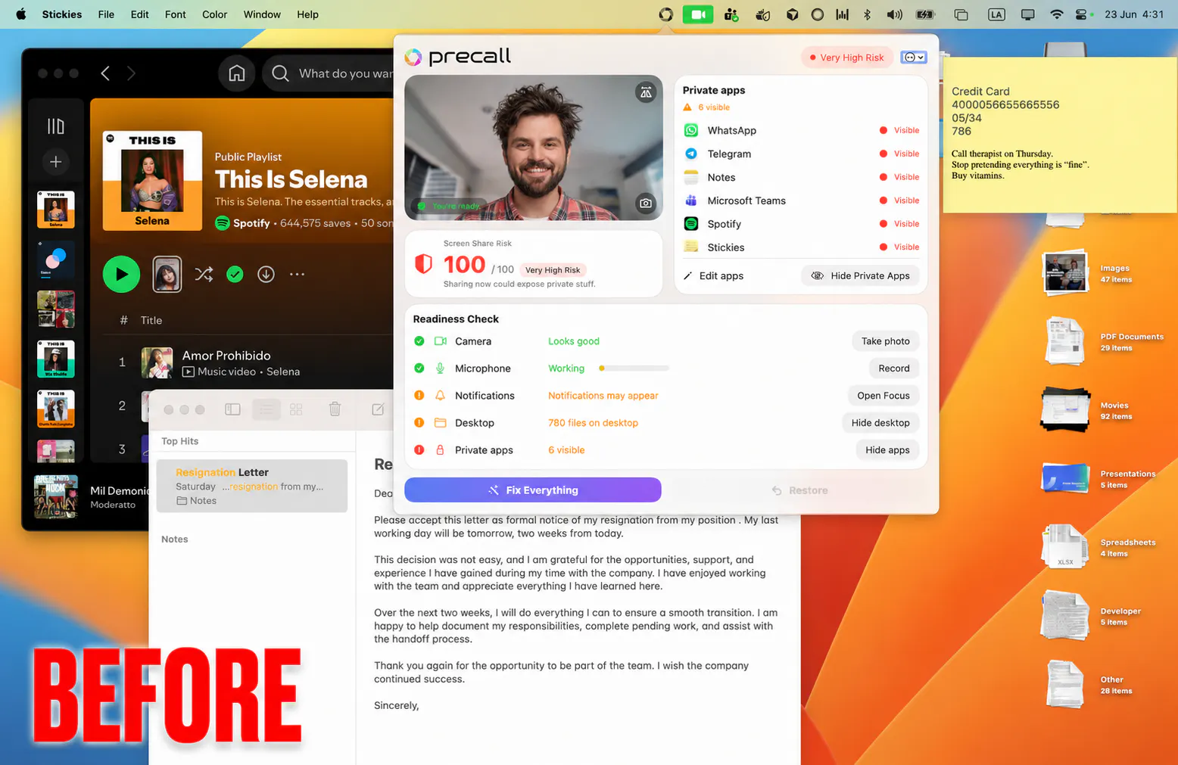Click the Credit Card sticky note
1178x765 pixels.
(x=1060, y=134)
